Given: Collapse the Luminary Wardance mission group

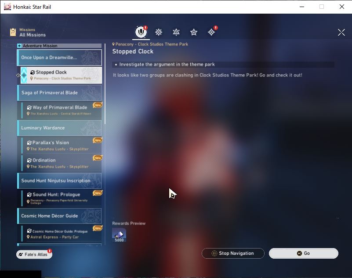Looking at the screenshot, I should (x=59, y=128).
